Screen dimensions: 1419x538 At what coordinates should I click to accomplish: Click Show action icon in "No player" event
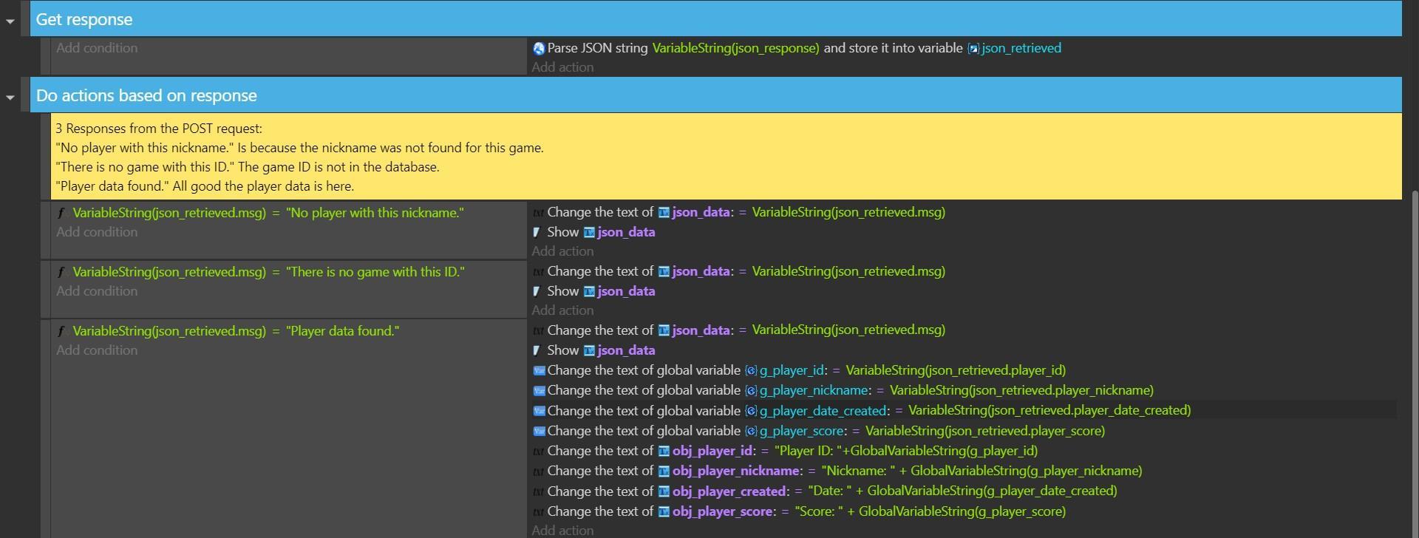click(x=537, y=232)
